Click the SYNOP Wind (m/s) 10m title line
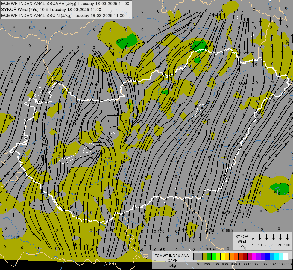The height and width of the screenshot is (270, 293). point(51,10)
